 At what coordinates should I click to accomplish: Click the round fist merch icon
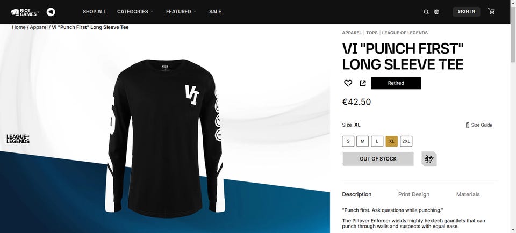[51, 12]
